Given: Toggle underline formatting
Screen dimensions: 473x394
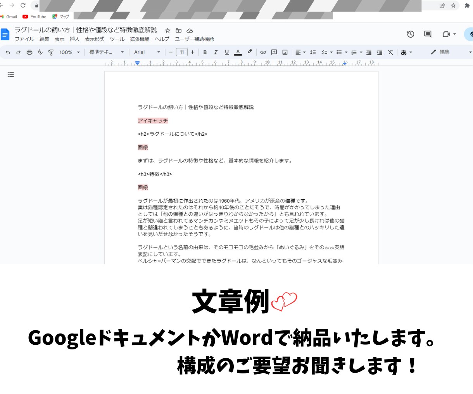Looking at the screenshot, I should [x=227, y=52].
